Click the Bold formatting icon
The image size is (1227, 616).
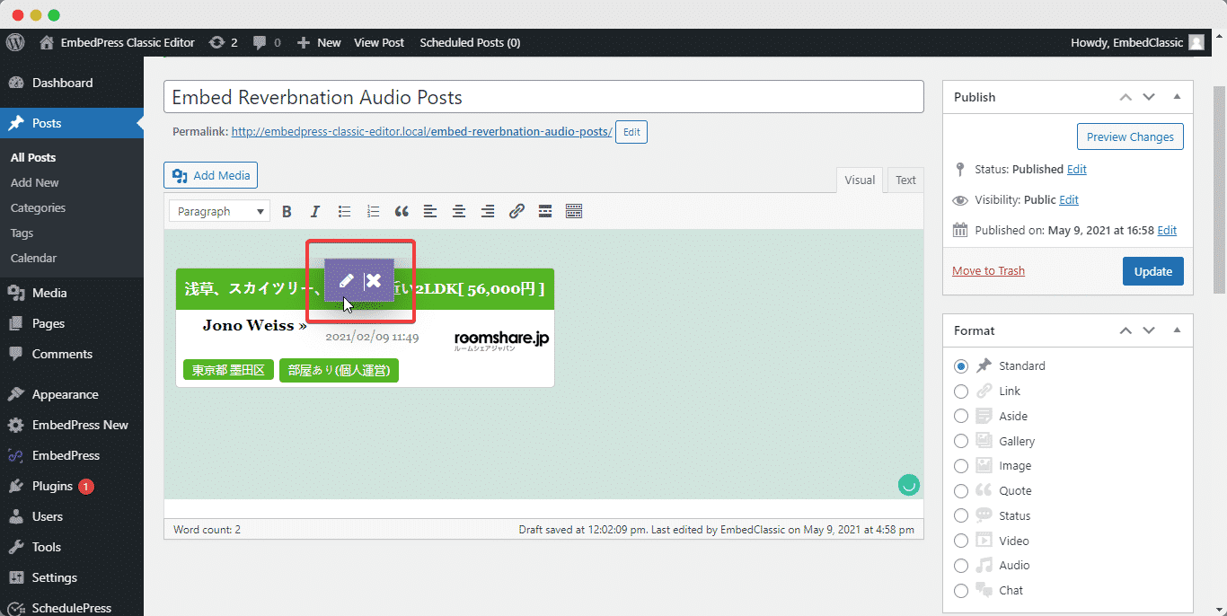[x=287, y=212]
